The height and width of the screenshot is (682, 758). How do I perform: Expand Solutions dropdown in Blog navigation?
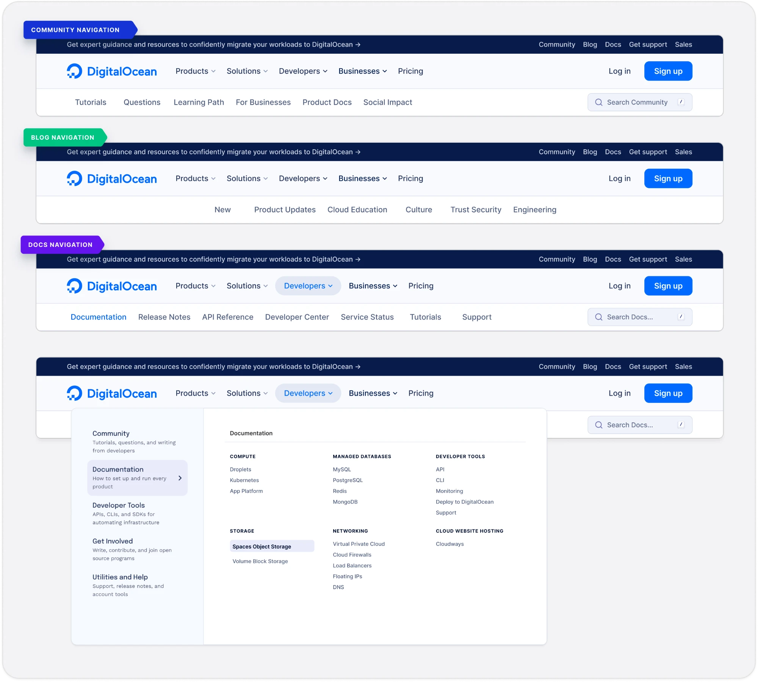(247, 178)
